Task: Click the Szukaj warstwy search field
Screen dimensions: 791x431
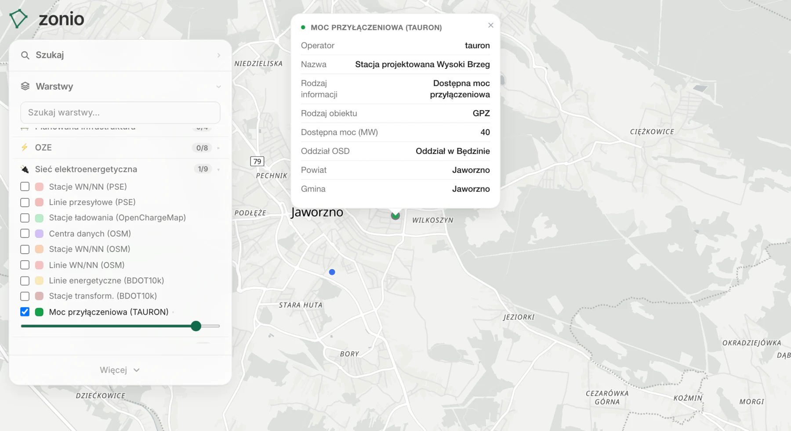Action: [x=120, y=113]
